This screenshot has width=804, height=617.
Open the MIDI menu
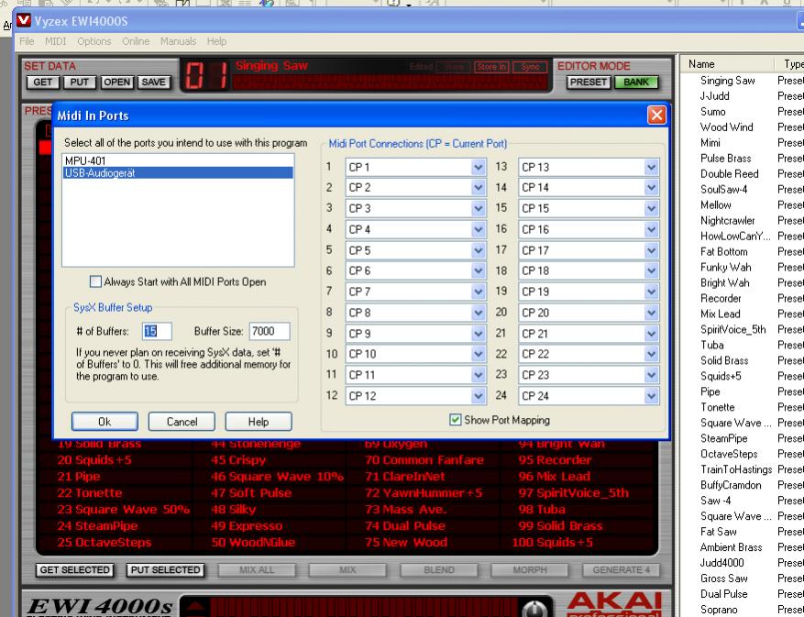(55, 41)
